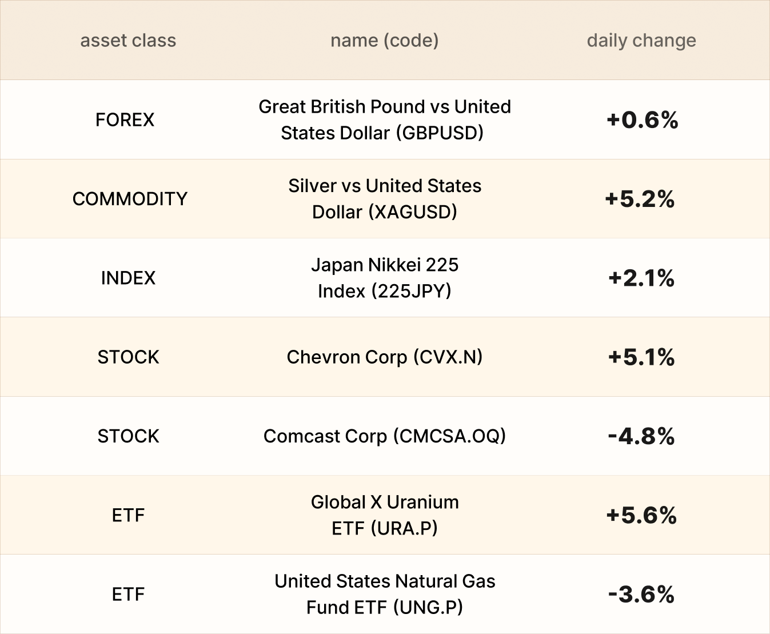The image size is (770, 634).
Task: Select the FOREX asset class cell
Action: coord(125,119)
